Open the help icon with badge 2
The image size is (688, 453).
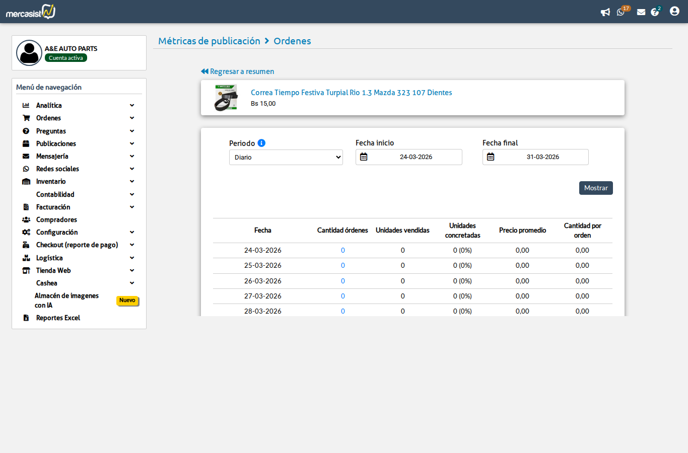[655, 12]
